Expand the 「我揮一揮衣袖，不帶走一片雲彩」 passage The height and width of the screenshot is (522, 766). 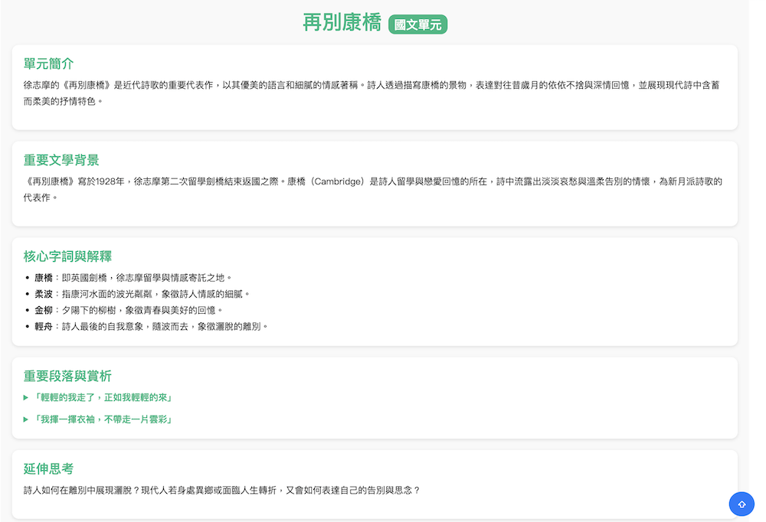[103, 419]
